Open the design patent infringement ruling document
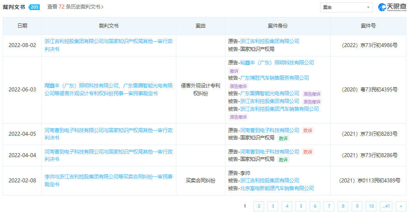The height and width of the screenshot is (215, 411). pyautogui.click(x=108, y=89)
